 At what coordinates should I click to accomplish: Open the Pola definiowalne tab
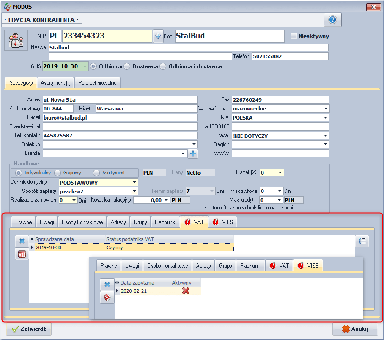pyautogui.click(x=98, y=83)
